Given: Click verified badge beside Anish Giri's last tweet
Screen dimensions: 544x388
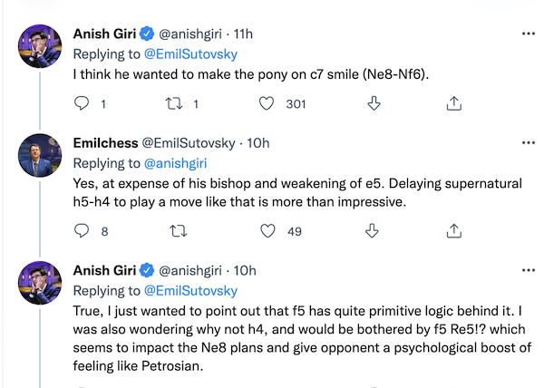Looking at the screenshot, I should tap(146, 270).
